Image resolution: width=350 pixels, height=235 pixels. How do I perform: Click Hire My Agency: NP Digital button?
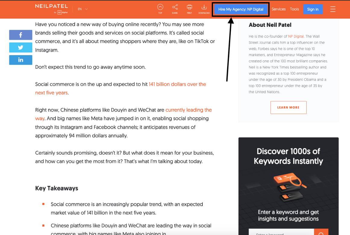241,9
